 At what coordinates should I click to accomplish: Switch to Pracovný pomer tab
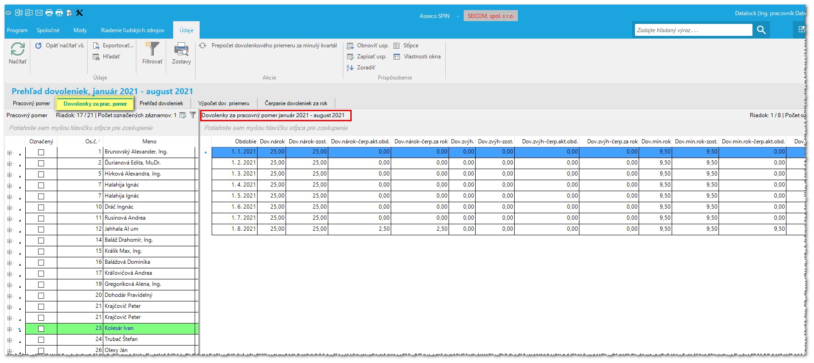click(31, 103)
